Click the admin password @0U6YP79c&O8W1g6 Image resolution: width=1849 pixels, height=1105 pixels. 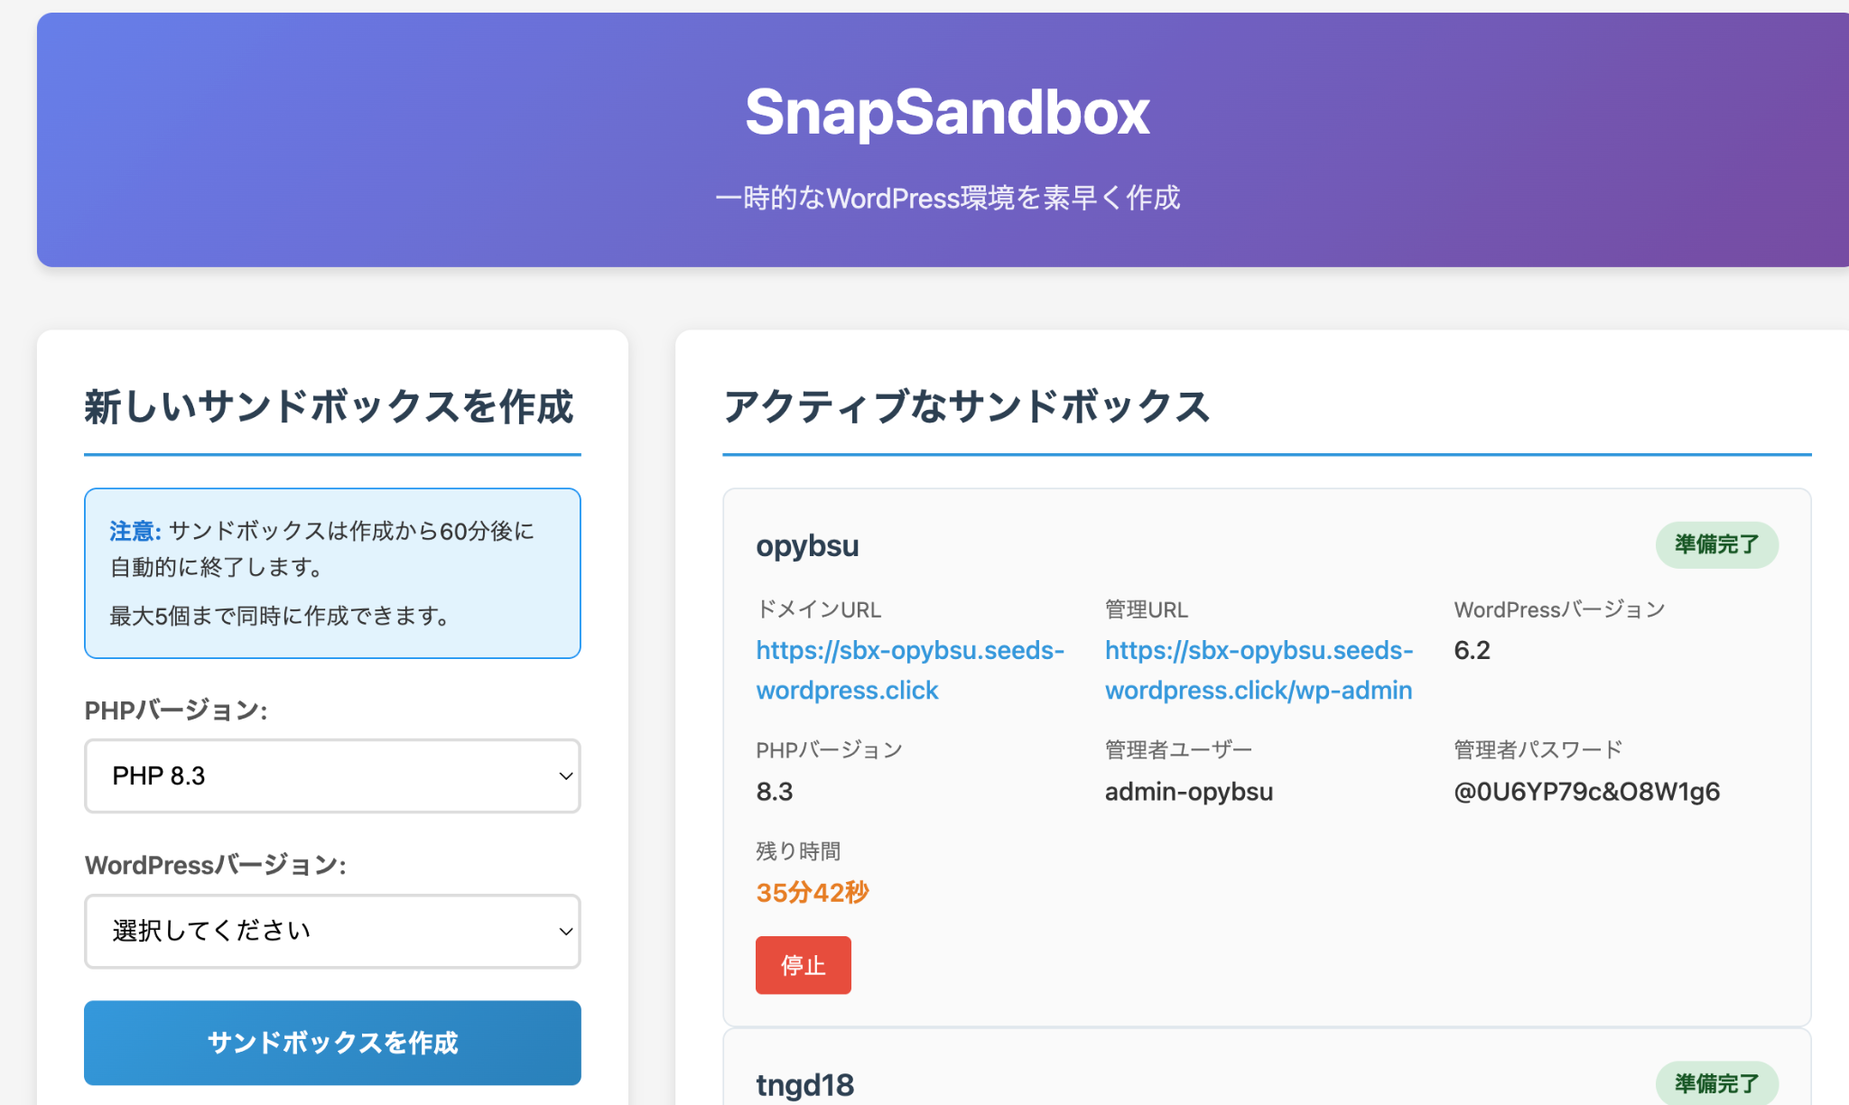click(1586, 792)
